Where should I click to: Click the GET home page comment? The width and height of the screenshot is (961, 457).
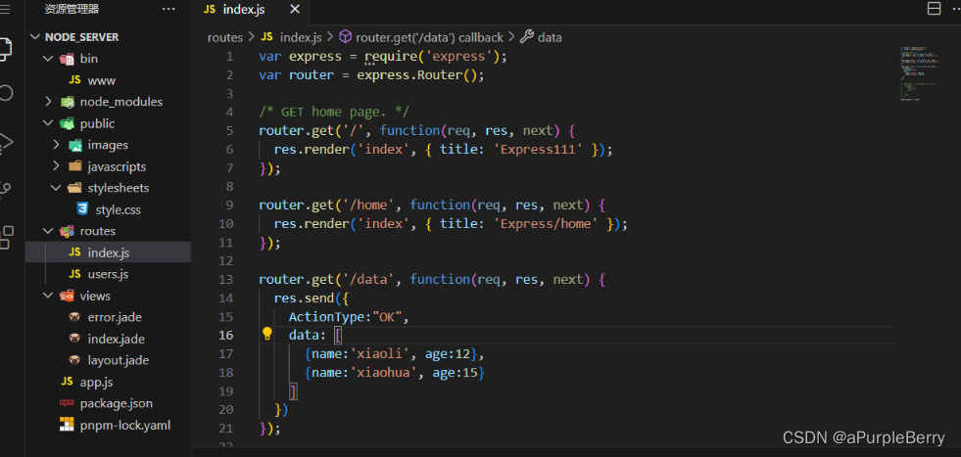(333, 113)
